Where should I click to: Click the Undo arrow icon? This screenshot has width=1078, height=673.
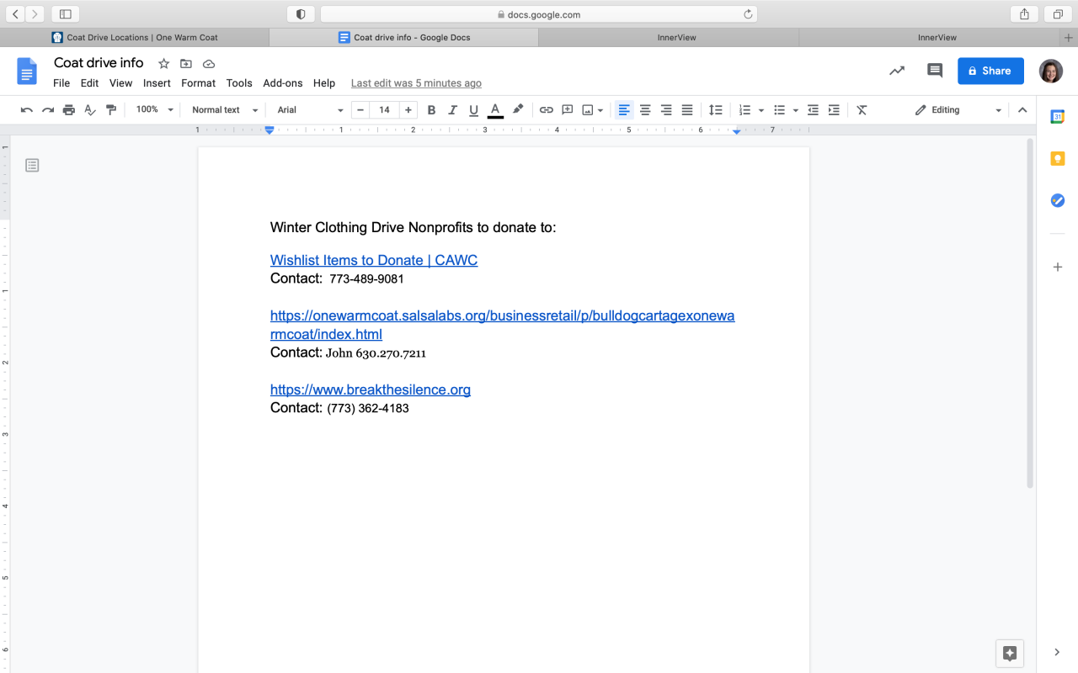pos(27,110)
